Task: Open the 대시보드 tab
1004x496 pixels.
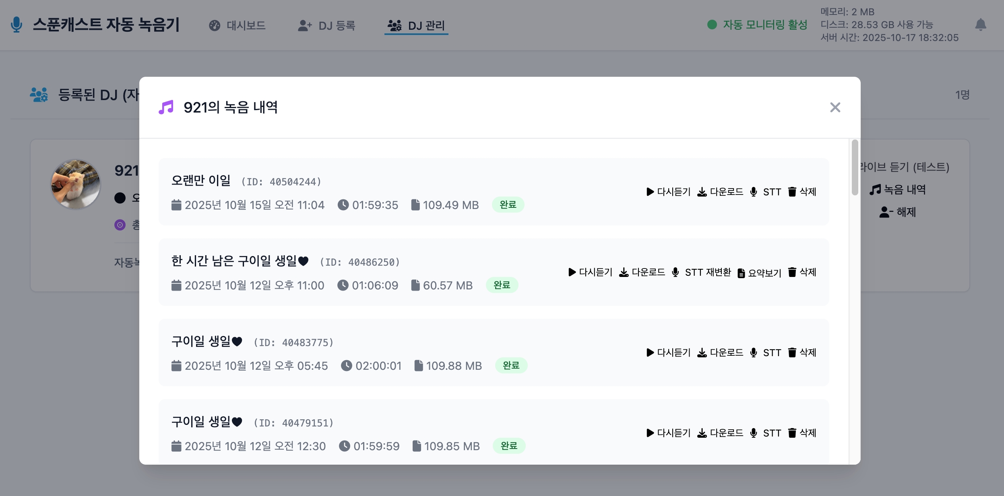Action: (238, 26)
